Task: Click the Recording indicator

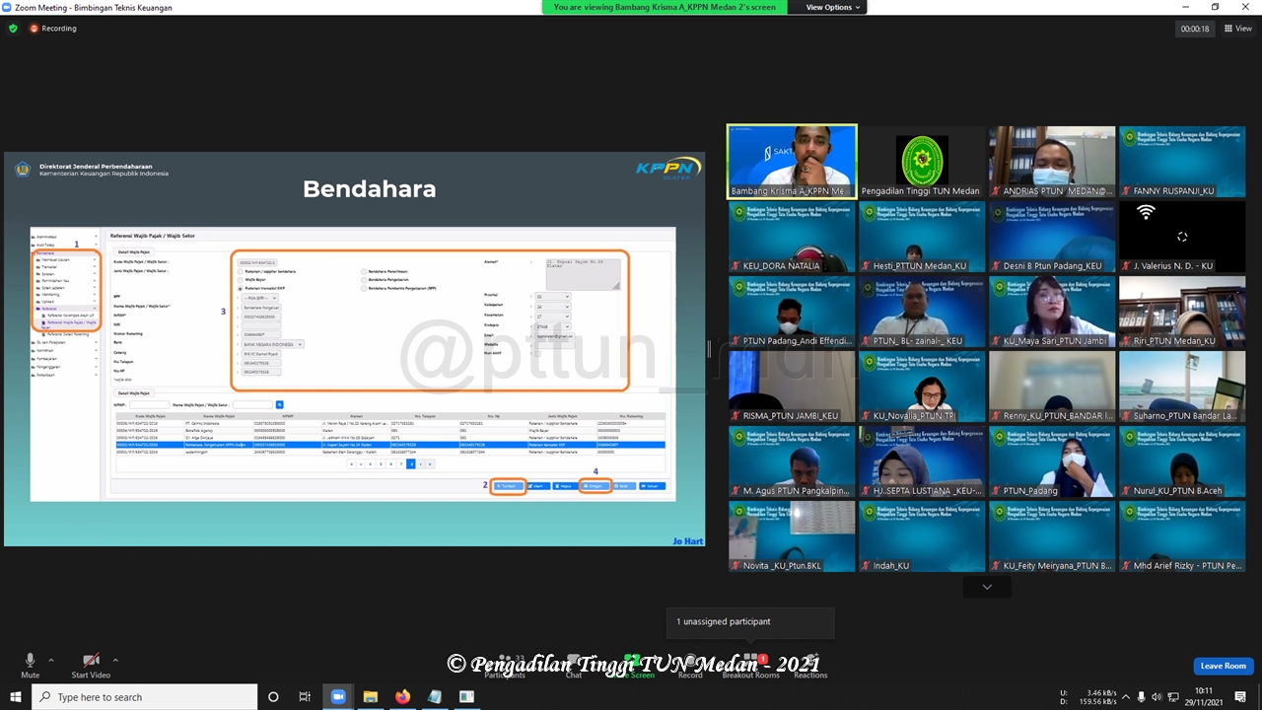Action: point(53,29)
